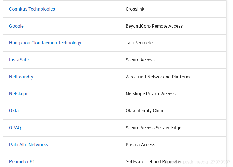Select the Prisma Access product cell
The height and width of the screenshot is (167, 233).
click(141, 145)
